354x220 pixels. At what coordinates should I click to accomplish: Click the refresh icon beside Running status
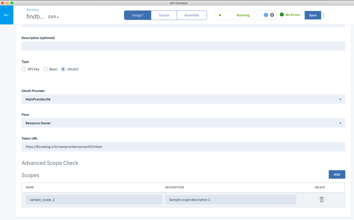coord(266,15)
